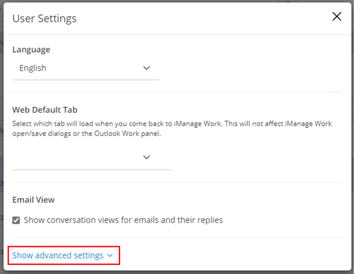Click the Web Default Tab chevron icon

[147, 157]
